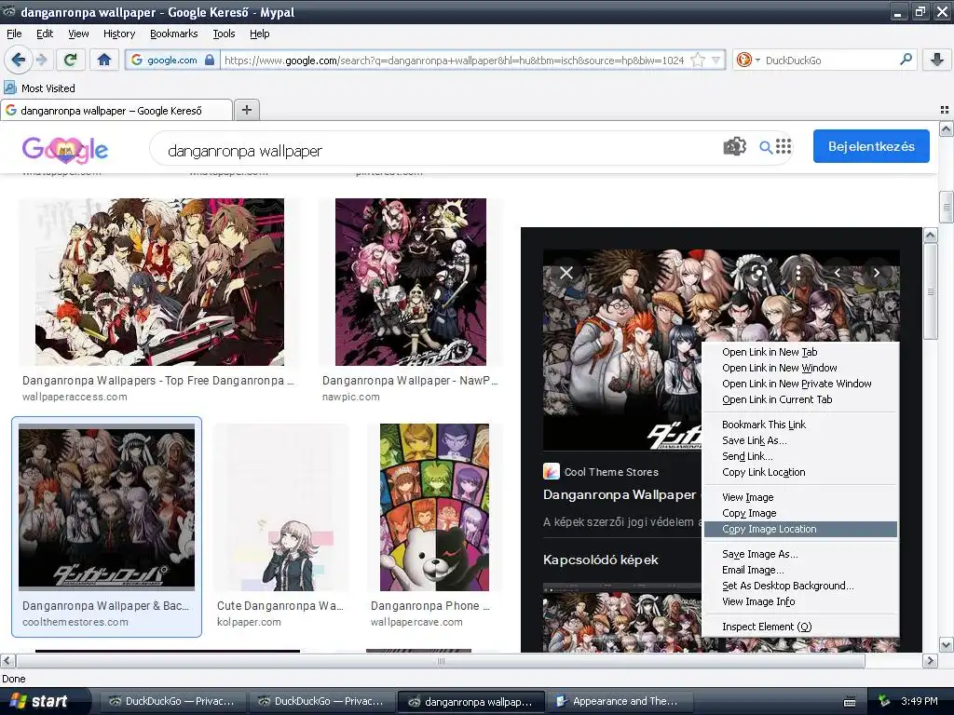Click the Google logo
This screenshot has width=954, height=715.
[x=65, y=149]
